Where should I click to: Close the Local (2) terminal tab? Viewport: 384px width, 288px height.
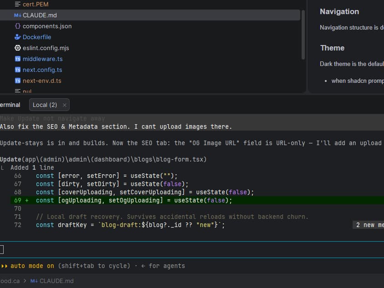pos(65,105)
